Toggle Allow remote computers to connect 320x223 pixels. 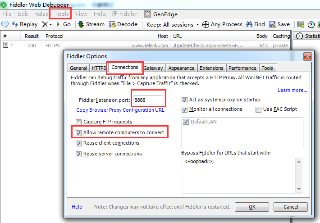point(78,133)
